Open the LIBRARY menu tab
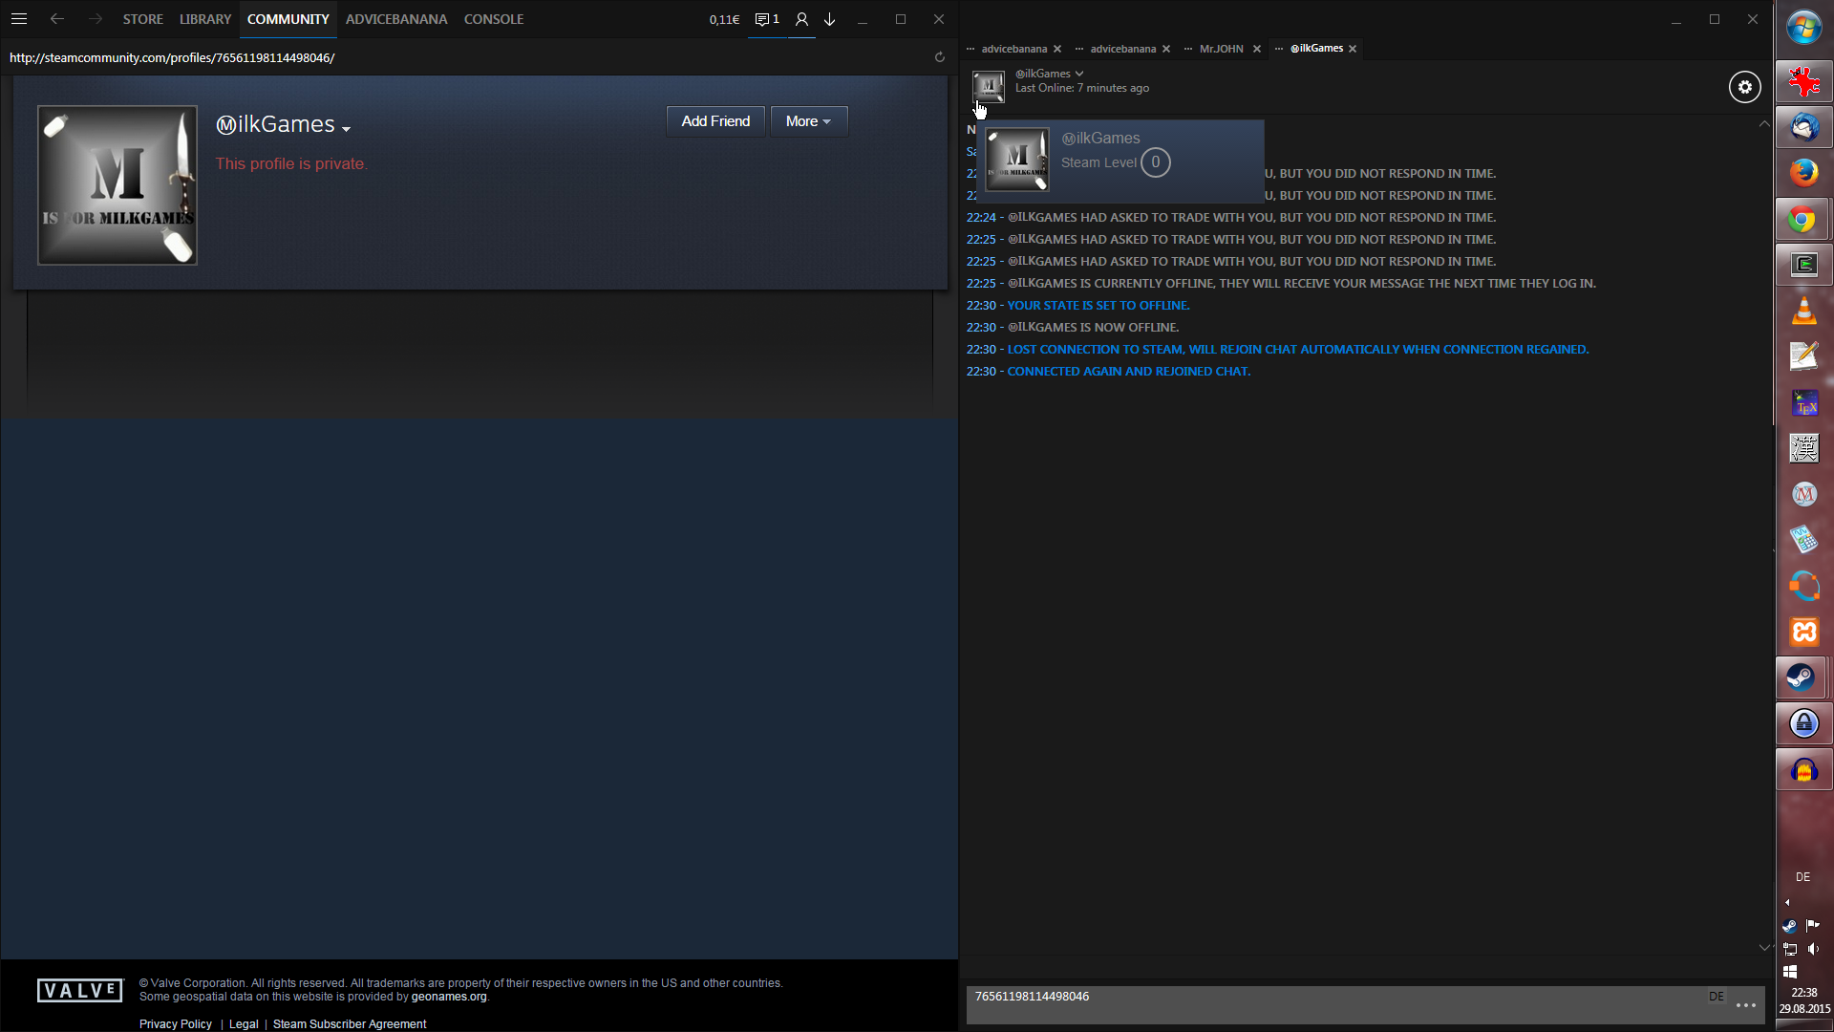The height and width of the screenshot is (1032, 1834). coord(204,19)
